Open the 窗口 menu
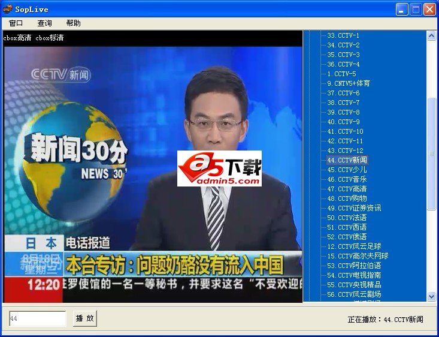439x337 pixels. 16,23
